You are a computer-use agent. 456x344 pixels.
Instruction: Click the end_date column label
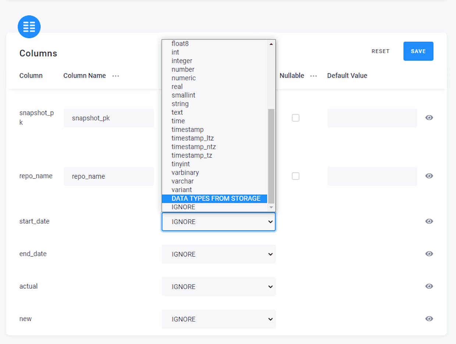pyautogui.click(x=33, y=254)
